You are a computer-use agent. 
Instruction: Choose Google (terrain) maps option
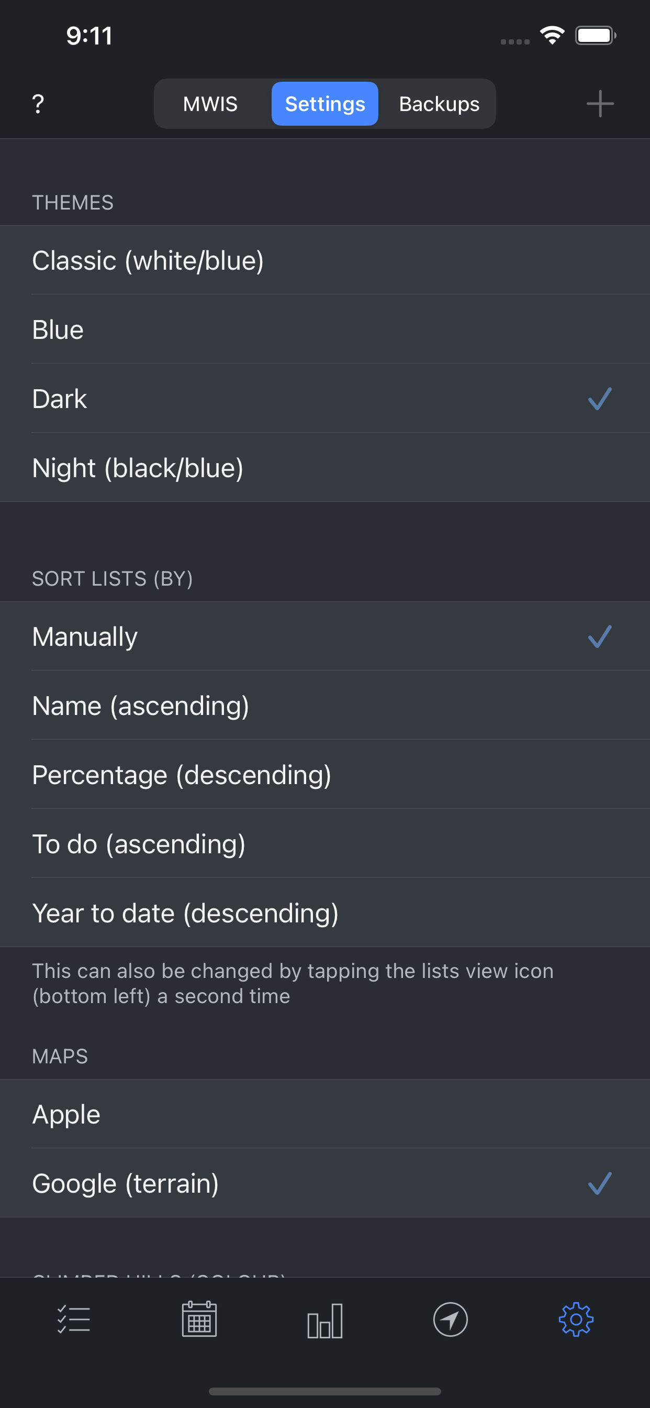click(x=324, y=1183)
